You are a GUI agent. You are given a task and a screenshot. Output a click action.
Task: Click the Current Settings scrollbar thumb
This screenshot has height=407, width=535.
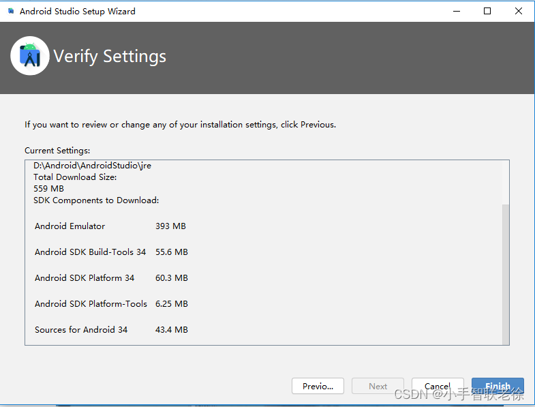tap(506, 275)
